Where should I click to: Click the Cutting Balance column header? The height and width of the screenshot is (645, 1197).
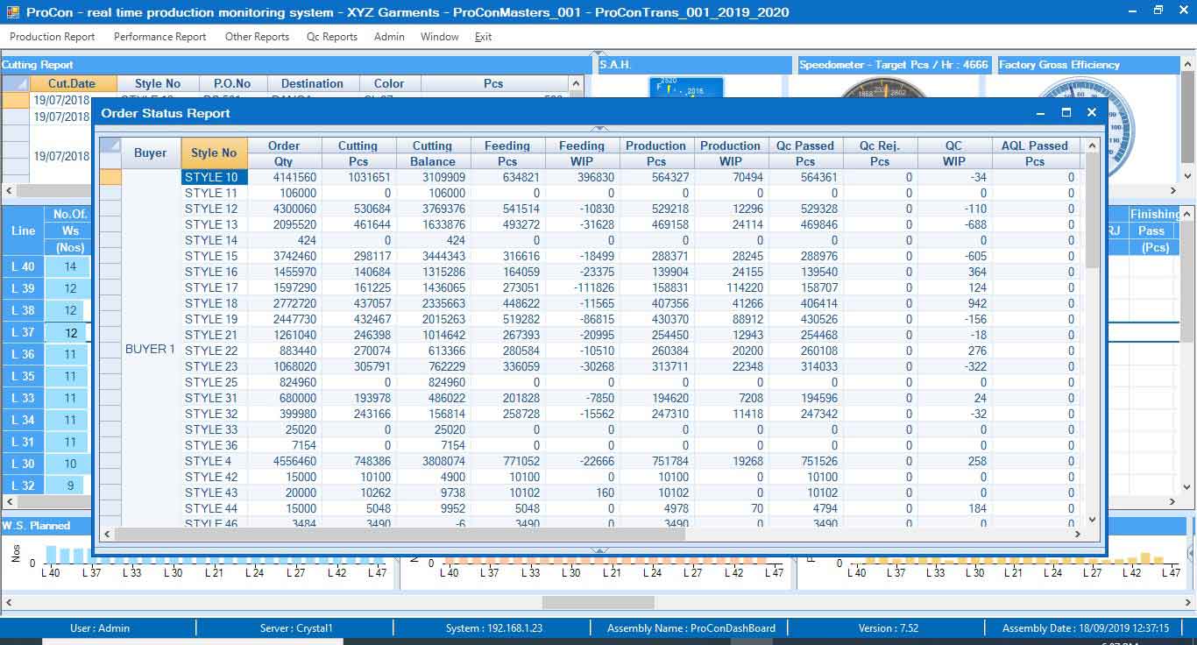tap(433, 153)
